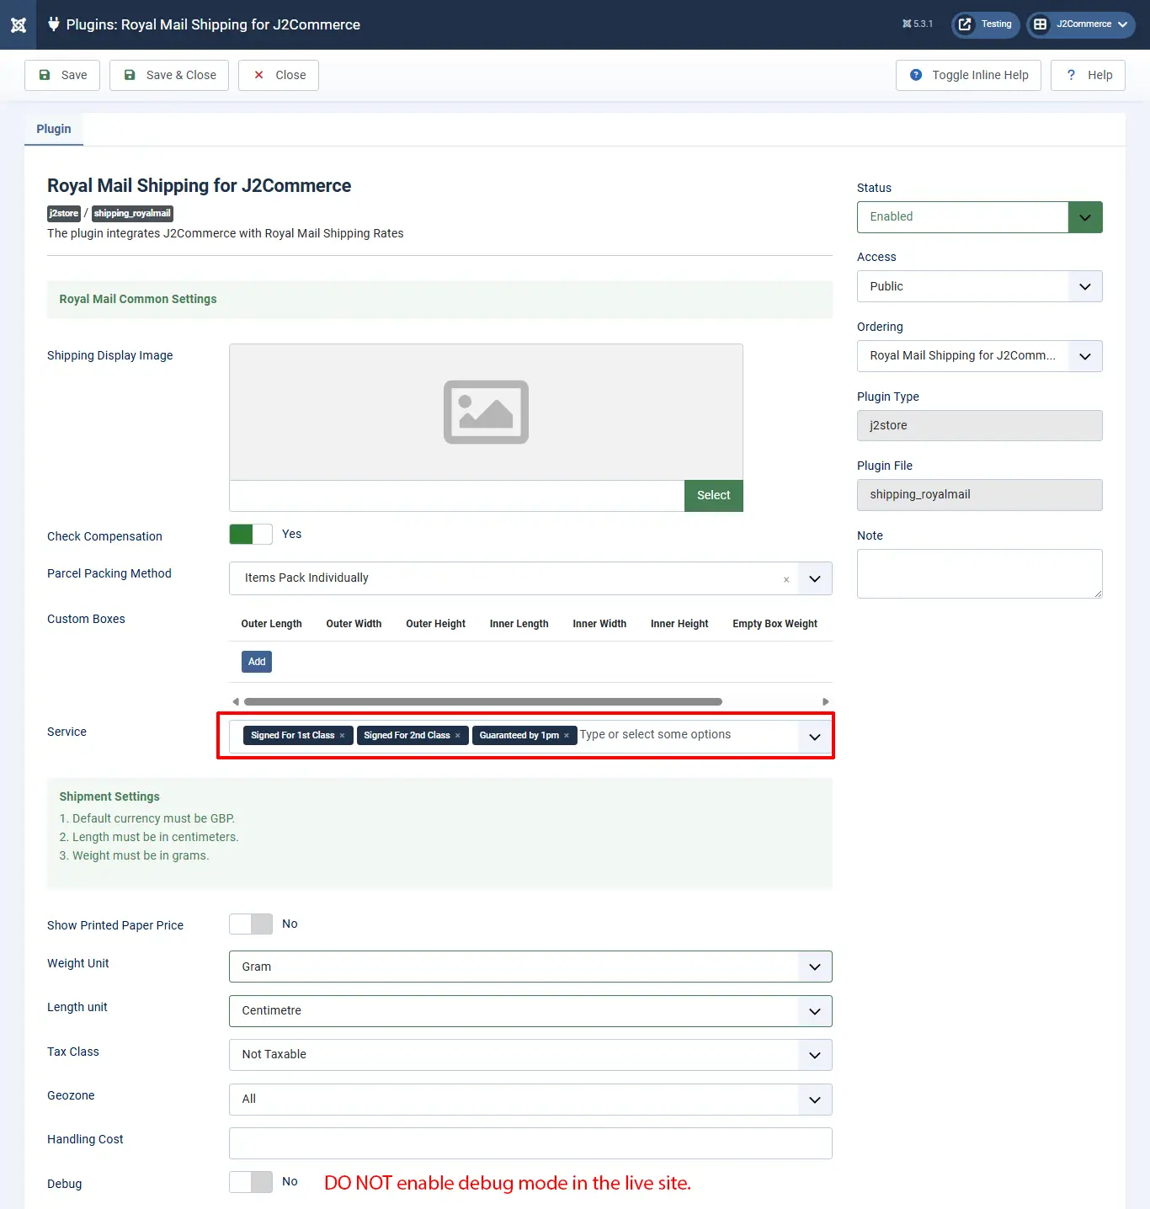Switch to the Plugin tab
This screenshot has height=1209, width=1150.
click(54, 129)
